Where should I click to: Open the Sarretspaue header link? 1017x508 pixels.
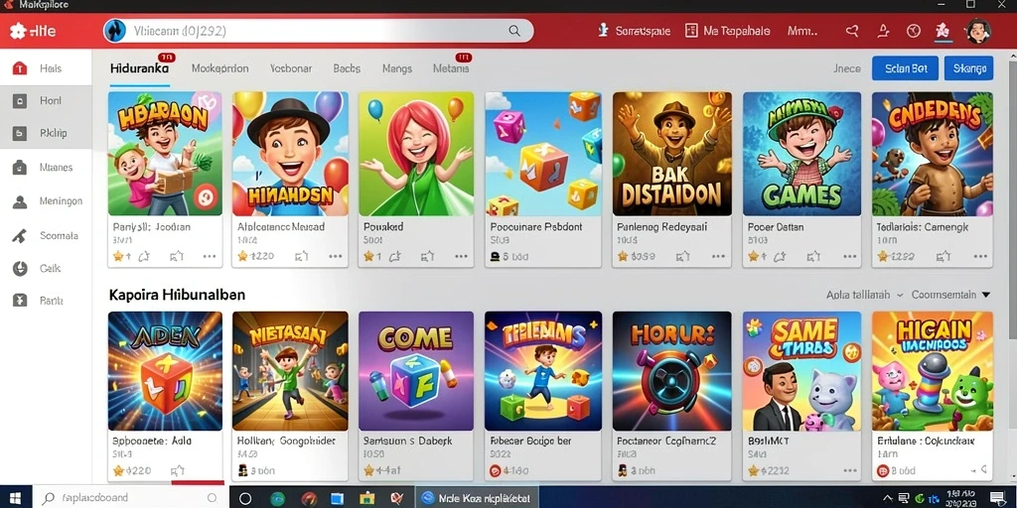(635, 31)
